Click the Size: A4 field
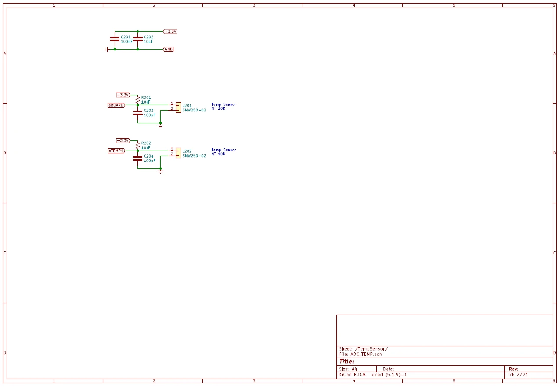Screen dimensions: 560x387 [348, 369]
